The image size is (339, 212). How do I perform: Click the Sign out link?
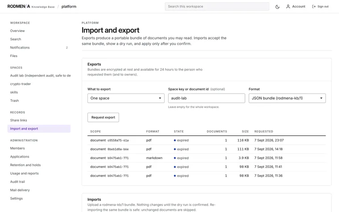[x=320, y=7]
